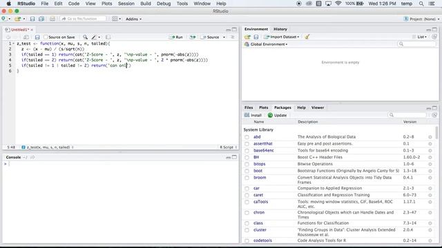Viewport: 442px width, 248px height.
Task: Remove the boot package using its icon
Action: (430, 171)
